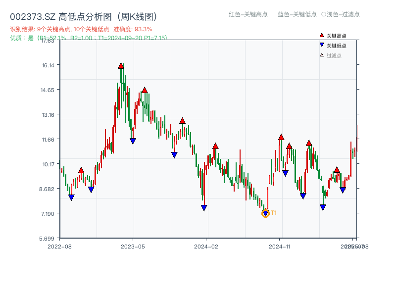Select the circled low-point icon near 7.19
Viewport: 396px width, 297px height.
[x=265, y=213]
